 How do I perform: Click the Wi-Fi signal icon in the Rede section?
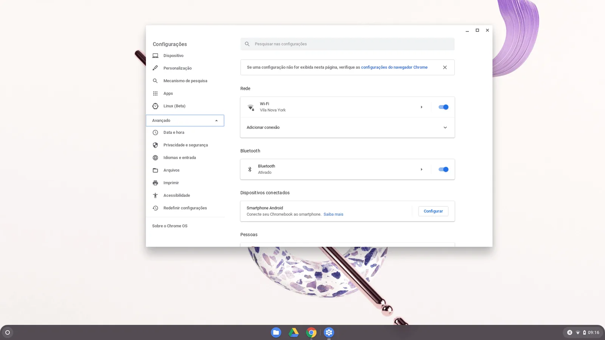point(251,107)
